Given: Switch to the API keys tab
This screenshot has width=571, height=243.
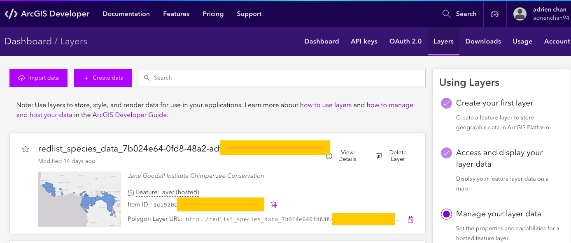Looking at the screenshot, I should point(364,41).
